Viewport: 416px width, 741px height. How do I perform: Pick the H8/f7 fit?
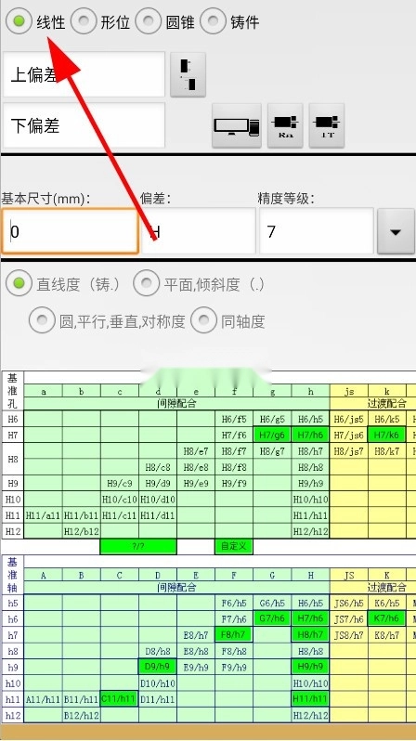click(234, 451)
